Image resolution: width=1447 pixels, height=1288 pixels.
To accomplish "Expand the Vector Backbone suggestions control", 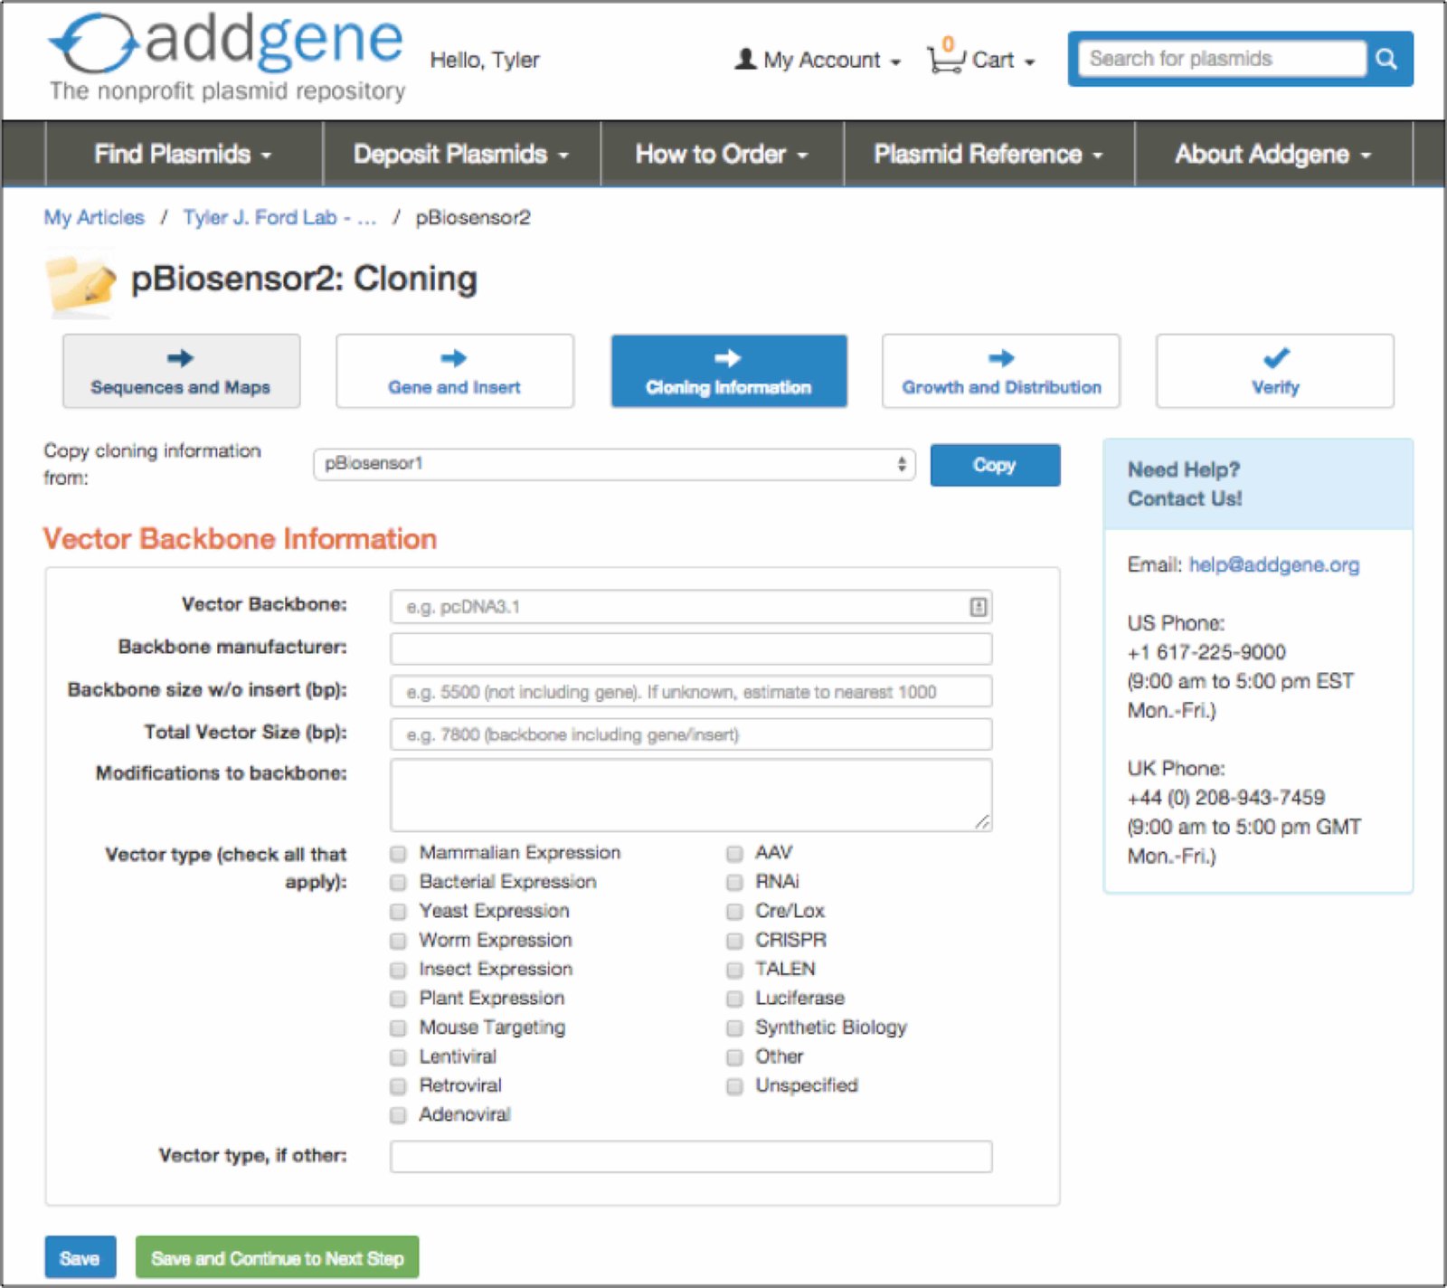I will point(978,606).
